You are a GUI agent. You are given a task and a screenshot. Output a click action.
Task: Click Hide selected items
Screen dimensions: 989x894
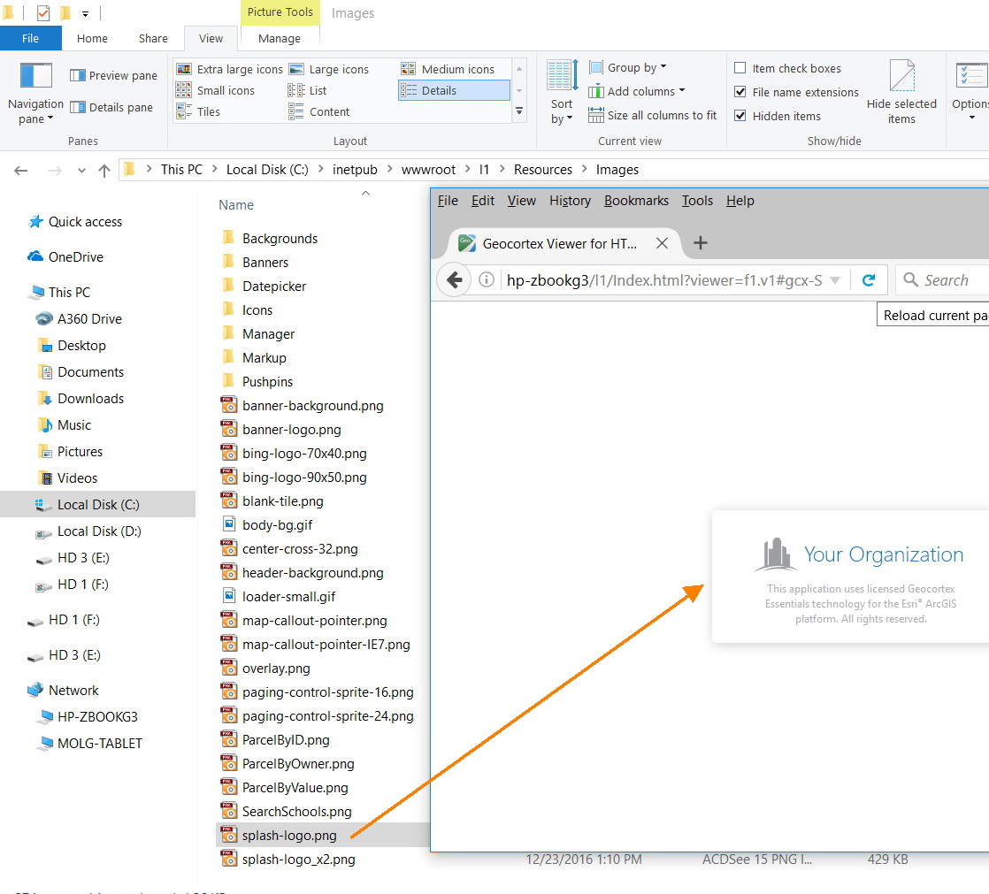[x=901, y=94]
